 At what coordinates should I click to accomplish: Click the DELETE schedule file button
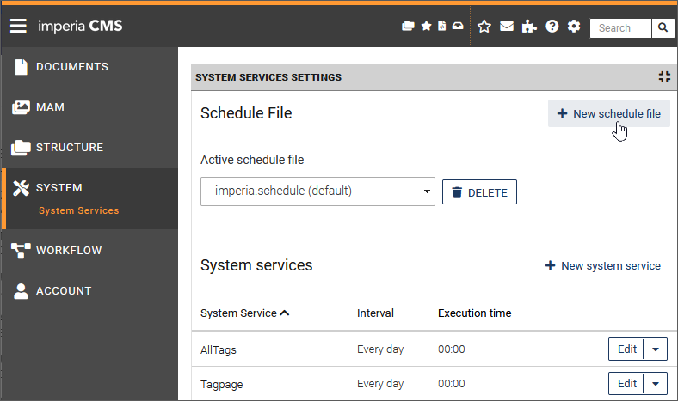point(479,192)
